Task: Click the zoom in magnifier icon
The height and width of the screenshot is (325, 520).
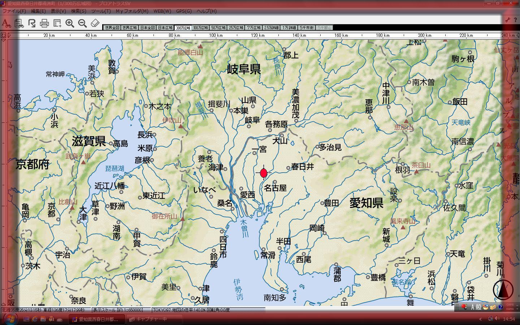Action: tap(70, 23)
